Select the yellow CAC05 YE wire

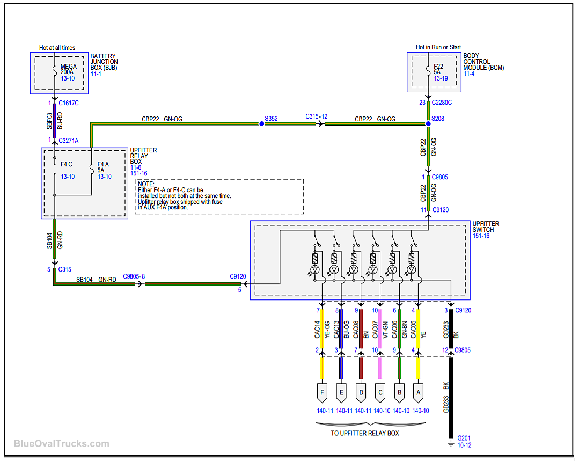(418, 332)
